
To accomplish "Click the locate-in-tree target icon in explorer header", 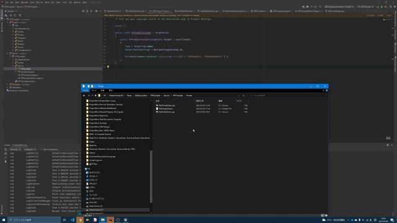I will coord(83,11).
